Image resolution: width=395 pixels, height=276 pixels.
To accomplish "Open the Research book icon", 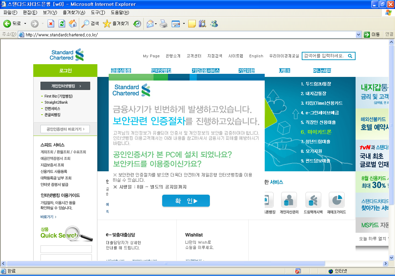I will [202, 24].
